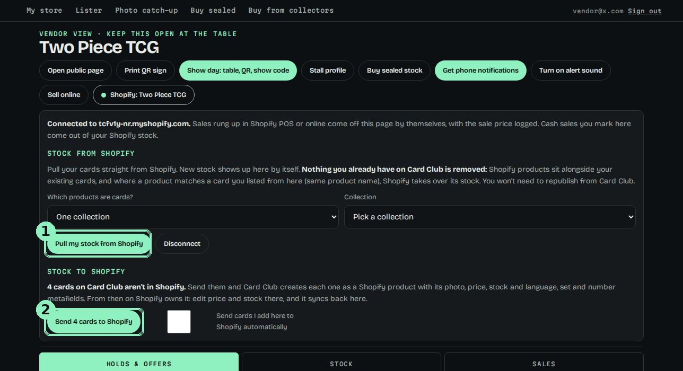This screenshot has width=683, height=371.
Task: Switch to the Stock tab
Action: pyautogui.click(x=341, y=364)
